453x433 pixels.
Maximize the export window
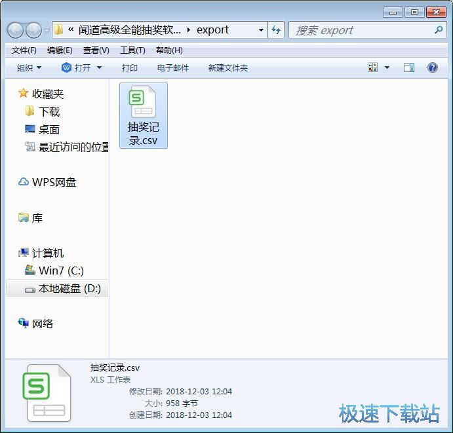(414, 12)
